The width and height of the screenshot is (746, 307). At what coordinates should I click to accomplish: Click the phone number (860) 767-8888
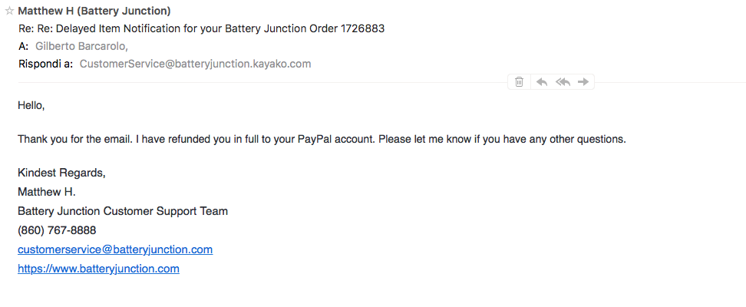pyautogui.click(x=57, y=230)
